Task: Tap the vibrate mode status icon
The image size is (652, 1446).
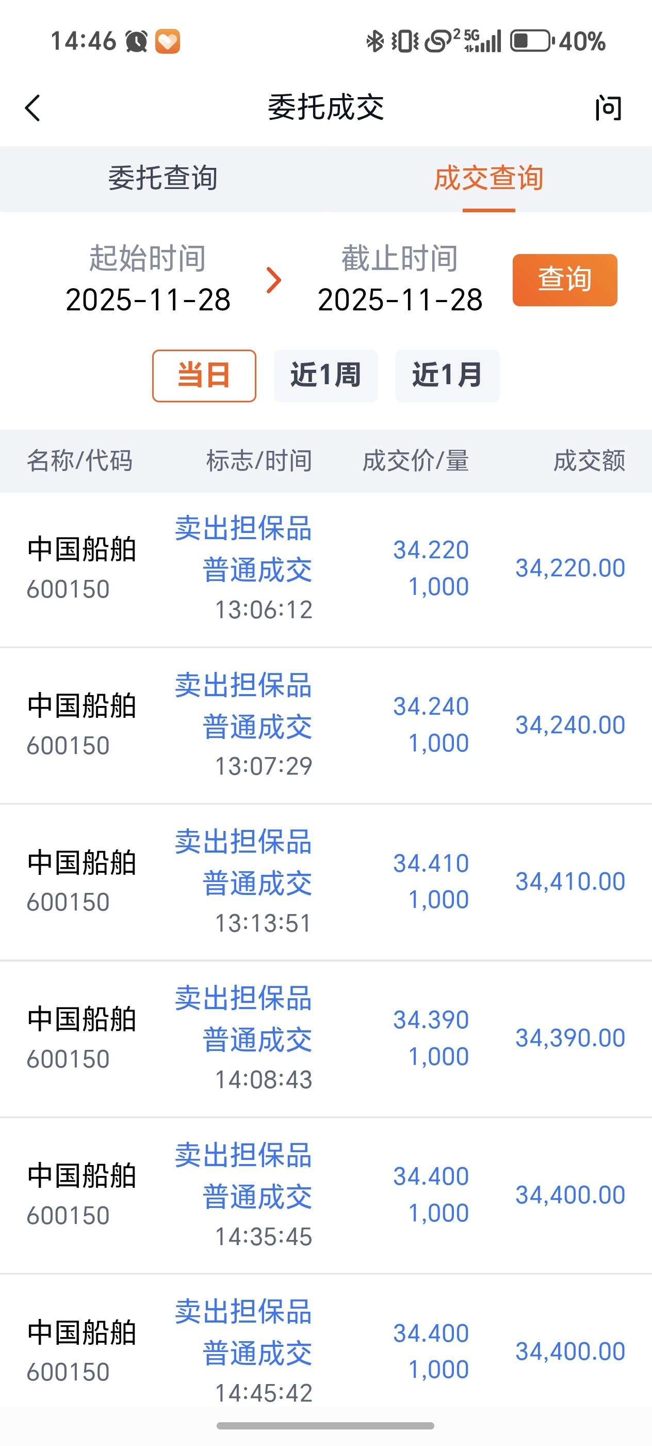Action: tap(405, 41)
